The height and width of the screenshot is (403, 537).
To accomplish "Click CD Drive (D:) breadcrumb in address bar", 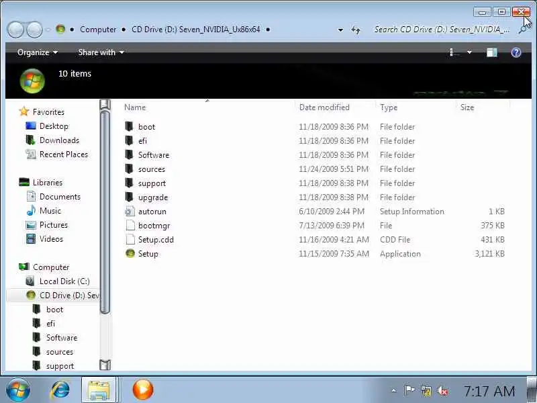I will [x=195, y=30].
